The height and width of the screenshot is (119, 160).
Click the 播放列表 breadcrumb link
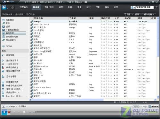pyautogui.click(x=19, y=14)
